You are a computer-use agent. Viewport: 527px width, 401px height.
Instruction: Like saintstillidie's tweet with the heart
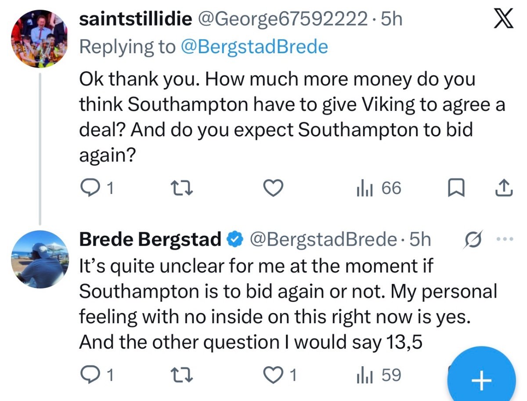coord(274,189)
